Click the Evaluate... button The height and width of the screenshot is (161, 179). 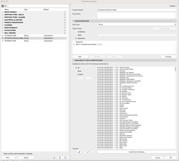tap(169, 57)
